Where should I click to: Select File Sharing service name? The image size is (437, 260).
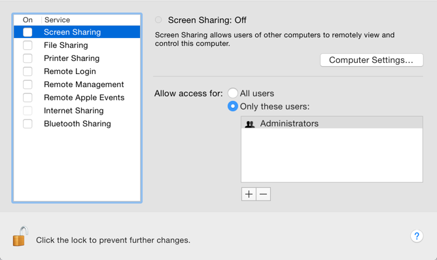pyautogui.click(x=66, y=45)
